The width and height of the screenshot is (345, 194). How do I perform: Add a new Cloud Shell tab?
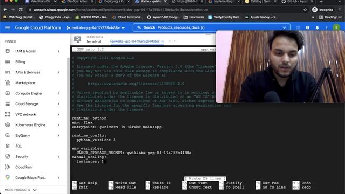pyautogui.click(x=170, y=41)
